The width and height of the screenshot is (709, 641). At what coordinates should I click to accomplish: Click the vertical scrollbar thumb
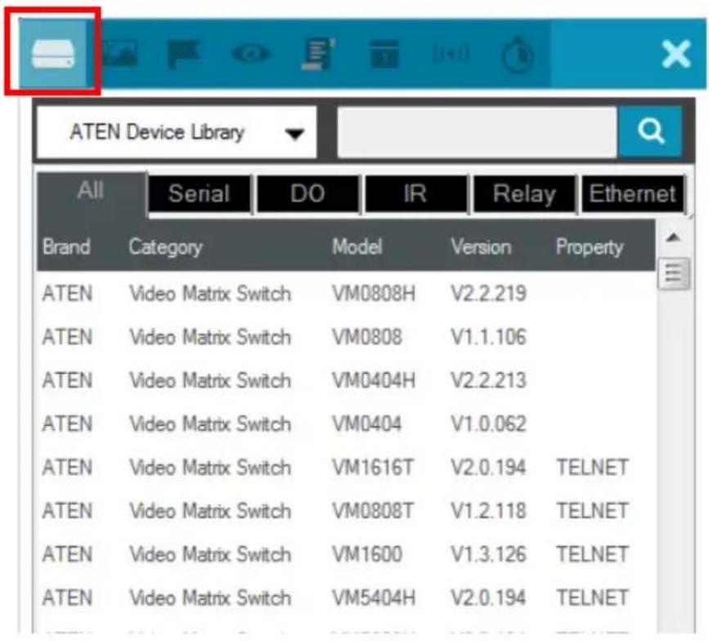[x=674, y=273]
